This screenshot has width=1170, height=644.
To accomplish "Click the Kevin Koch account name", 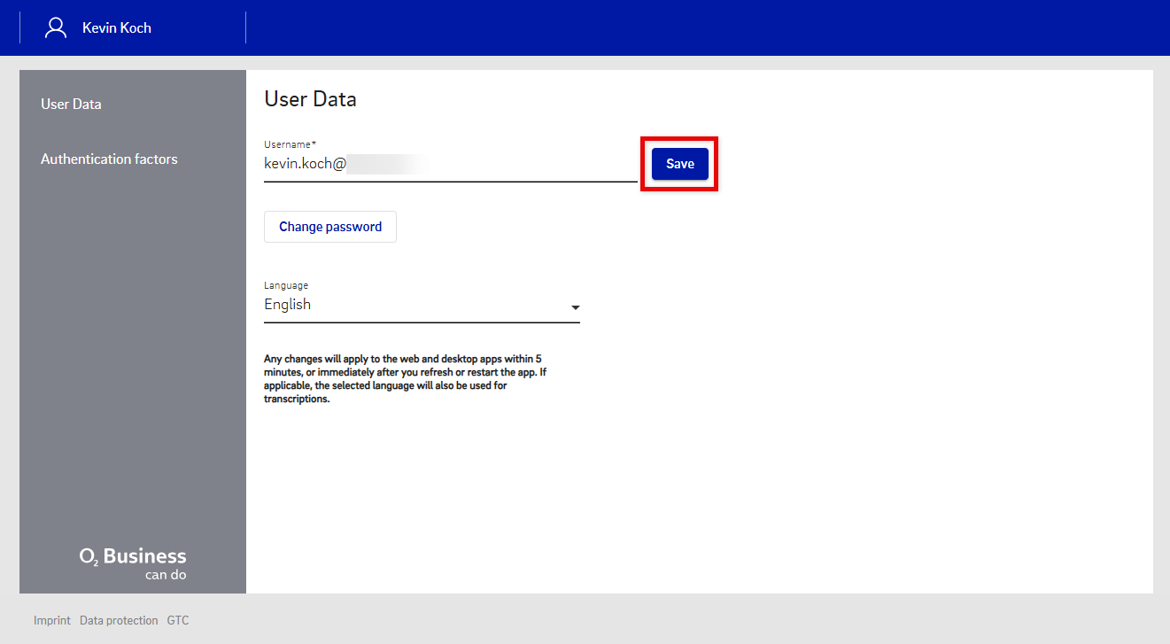I will [x=117, y=27].
